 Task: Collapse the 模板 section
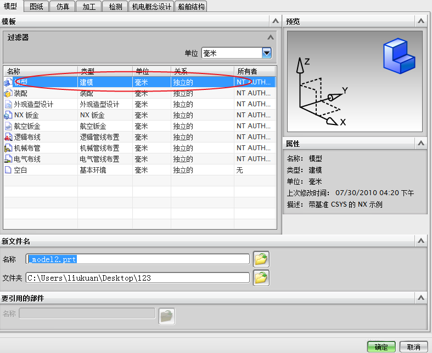[x=275, y=21]
